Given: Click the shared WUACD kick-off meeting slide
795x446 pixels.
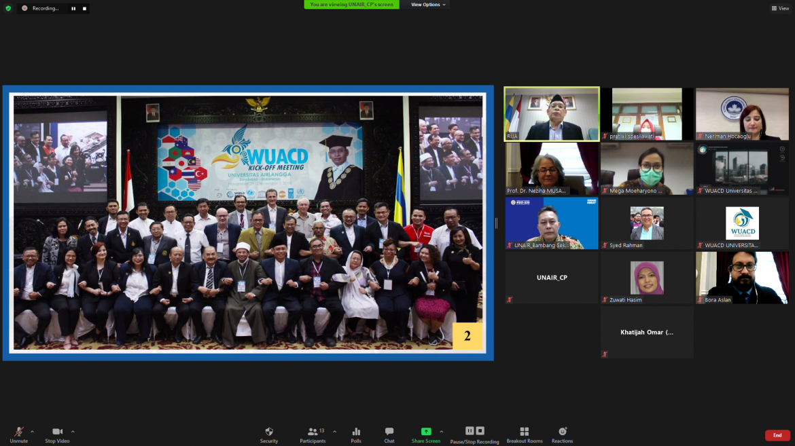Looking at the screenshot, I should pos(248,223).
